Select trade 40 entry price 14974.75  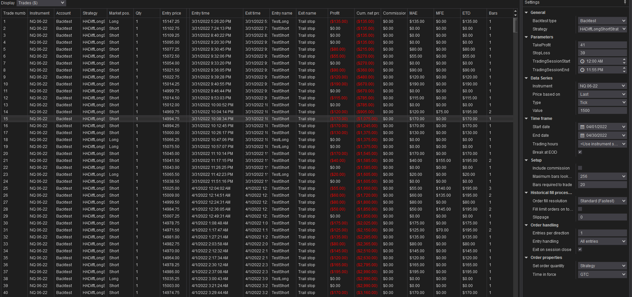coord(171,293)
